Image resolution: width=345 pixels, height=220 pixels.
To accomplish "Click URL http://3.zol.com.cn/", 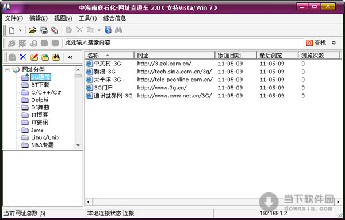I will pyautogui.click(x=164, y=64).
